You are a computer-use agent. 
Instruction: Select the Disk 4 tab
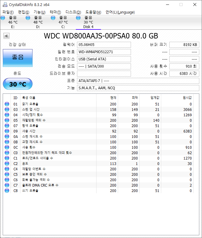click(88, 22)
